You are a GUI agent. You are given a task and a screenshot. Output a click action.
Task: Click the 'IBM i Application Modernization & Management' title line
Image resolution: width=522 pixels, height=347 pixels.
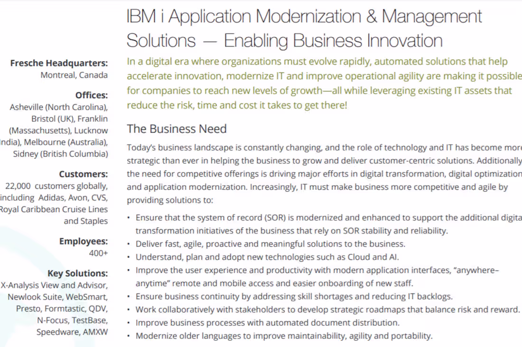click(304, 17)
